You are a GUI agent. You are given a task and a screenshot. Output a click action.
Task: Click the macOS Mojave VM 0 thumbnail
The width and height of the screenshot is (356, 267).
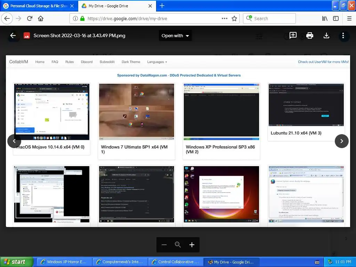(x=52, y=112)
